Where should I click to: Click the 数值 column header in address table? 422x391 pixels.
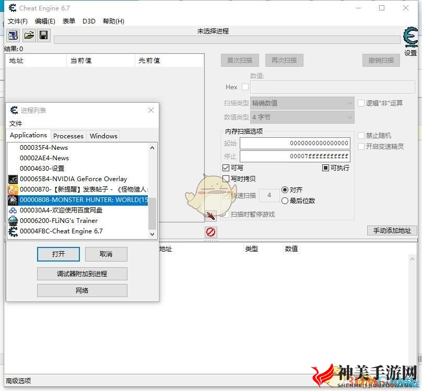pos(291,248)
